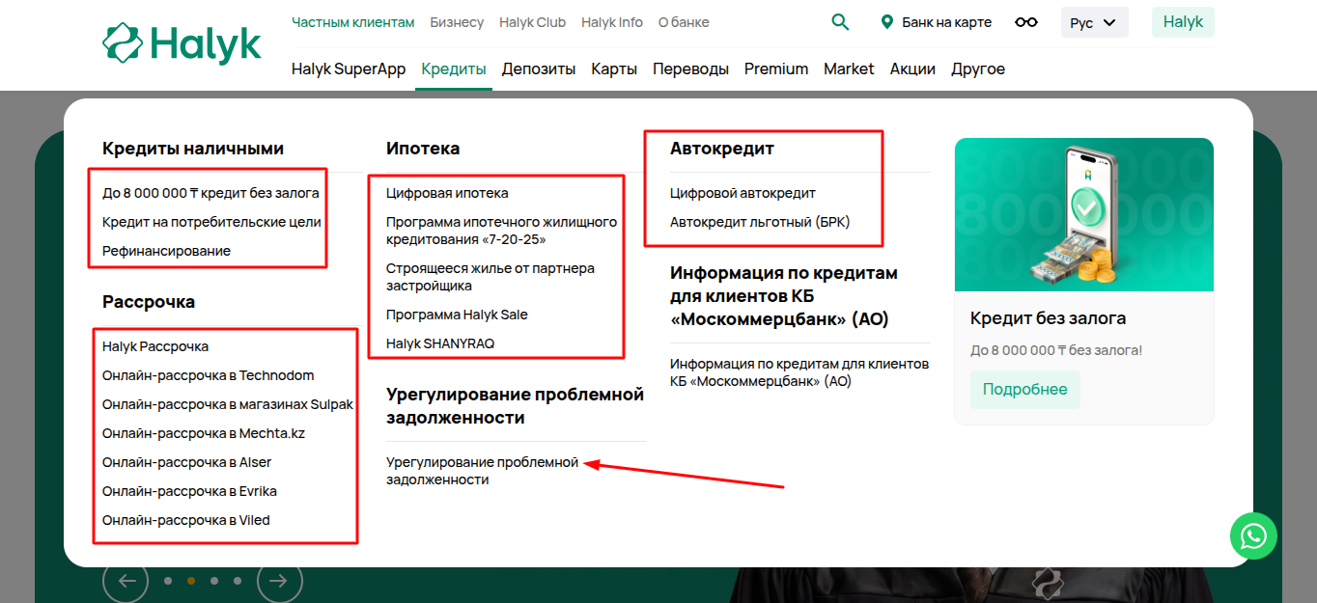Screen dimensions: 1317x603
Task: Click Автокредит heading
Action: [722, 149]
